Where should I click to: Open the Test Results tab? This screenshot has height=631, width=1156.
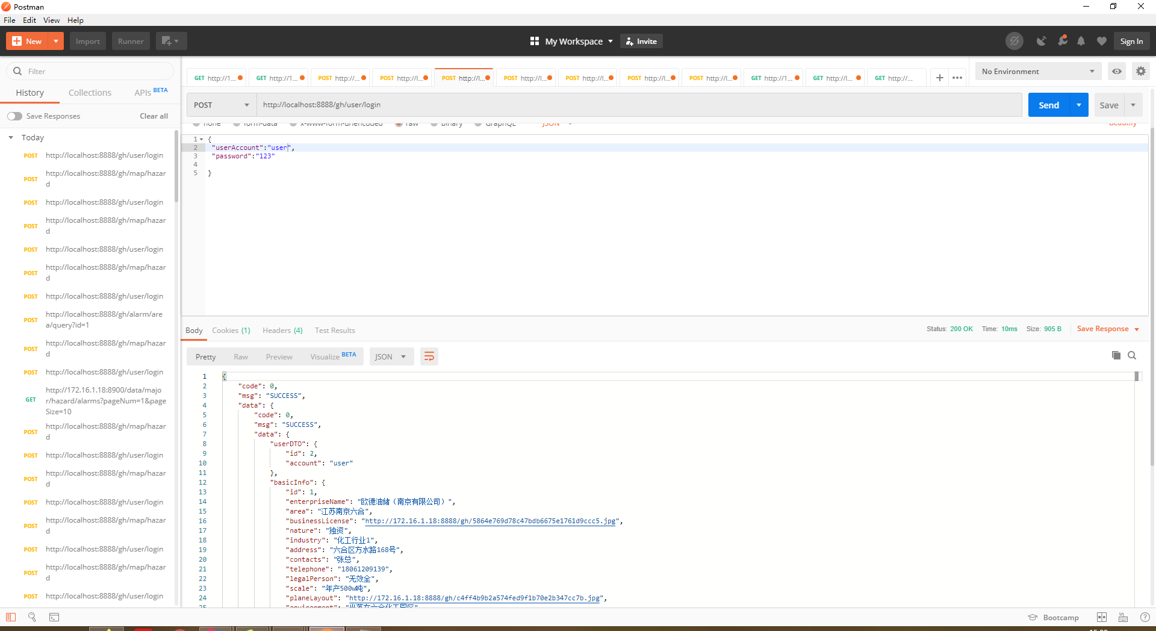point(335,330)
